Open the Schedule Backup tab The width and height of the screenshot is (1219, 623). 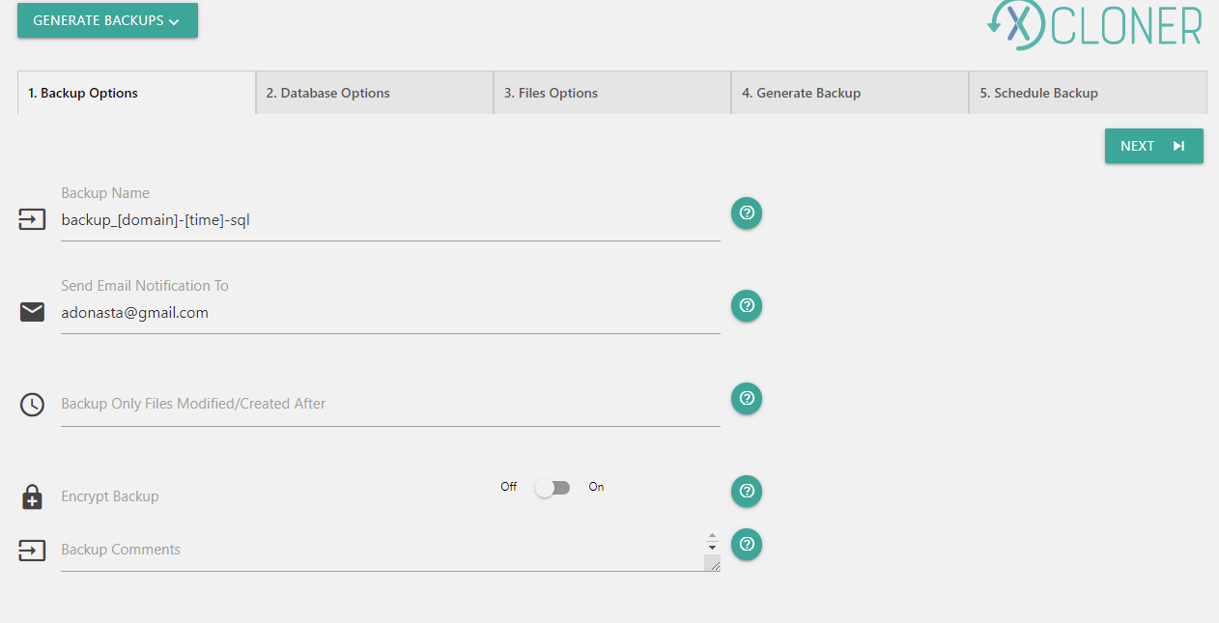point(1088,93)
